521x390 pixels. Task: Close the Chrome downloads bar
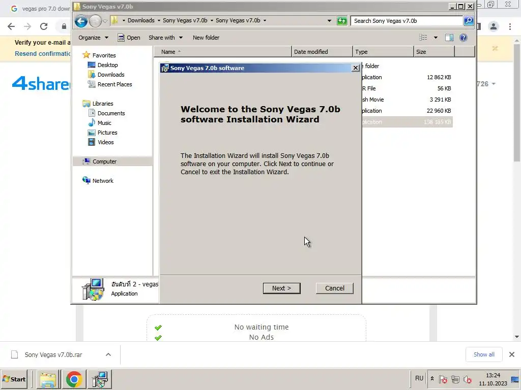point(512,354)
